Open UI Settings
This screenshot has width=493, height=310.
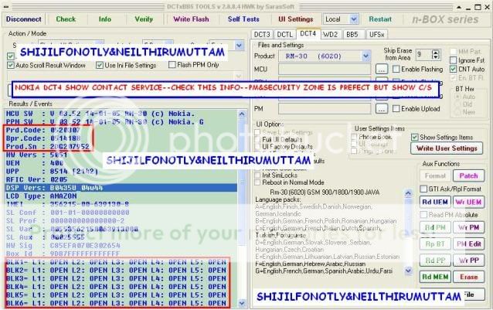pos(295,19)
